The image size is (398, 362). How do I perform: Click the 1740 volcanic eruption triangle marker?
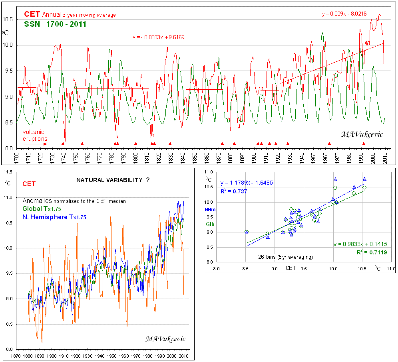tap(63, 144)
